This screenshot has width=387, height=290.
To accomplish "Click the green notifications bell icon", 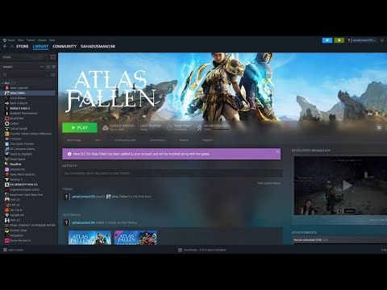I will (339, 40).
